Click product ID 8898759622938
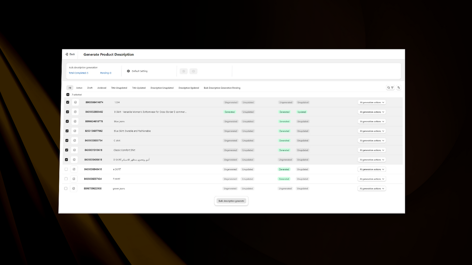The width and height of the screenshot is (472, 265). [93, 188]
